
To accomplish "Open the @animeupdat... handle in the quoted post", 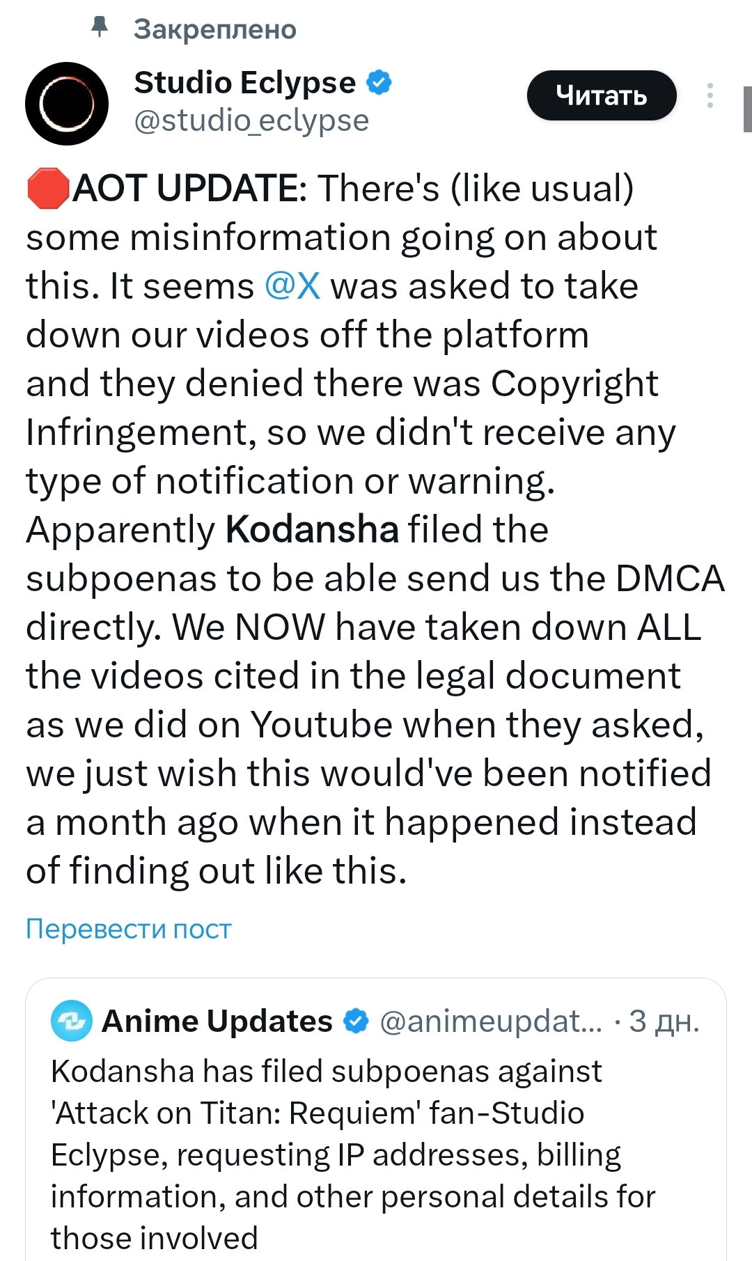I will tap(491, 1021).
